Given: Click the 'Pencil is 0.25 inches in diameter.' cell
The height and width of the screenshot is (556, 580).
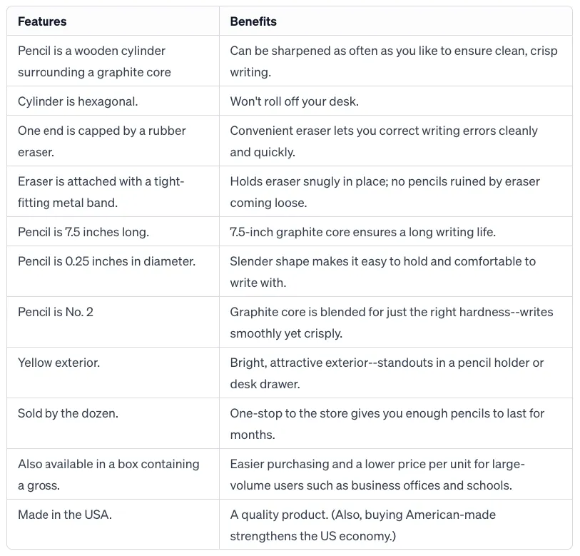Looking at the screenshot, I should [x=106, y=261].
